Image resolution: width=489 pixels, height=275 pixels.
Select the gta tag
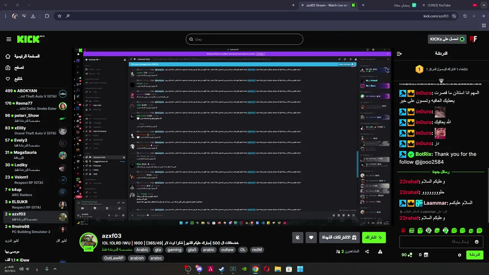coord(158,250)
